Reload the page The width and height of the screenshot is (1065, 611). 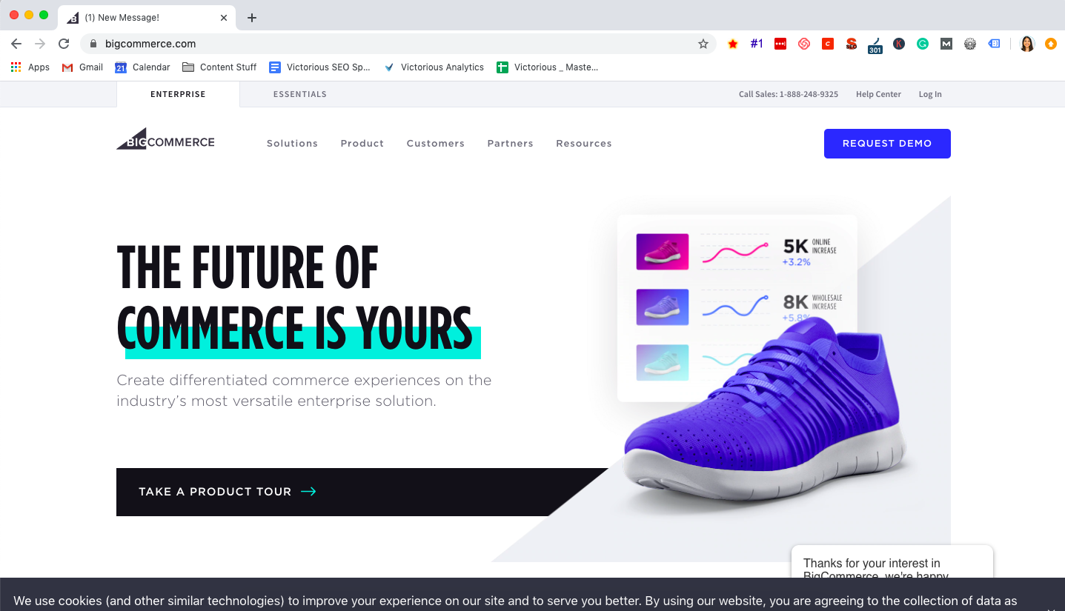pos(64,44)
